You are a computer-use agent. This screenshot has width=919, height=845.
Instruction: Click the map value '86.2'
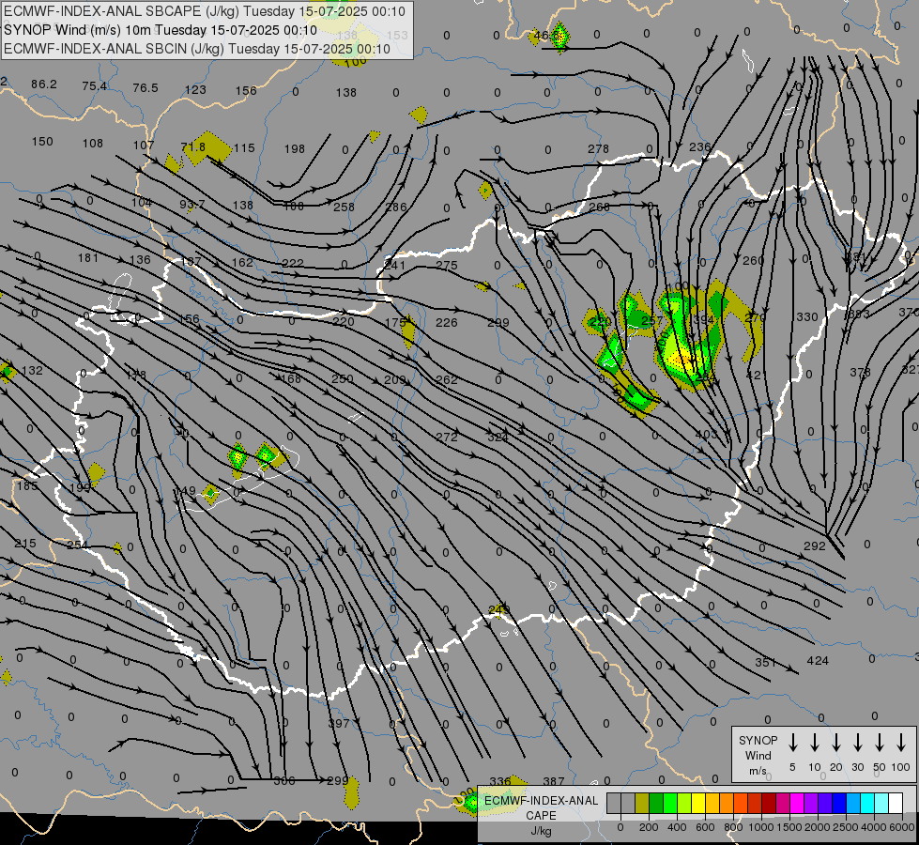[x=44, y=84]
